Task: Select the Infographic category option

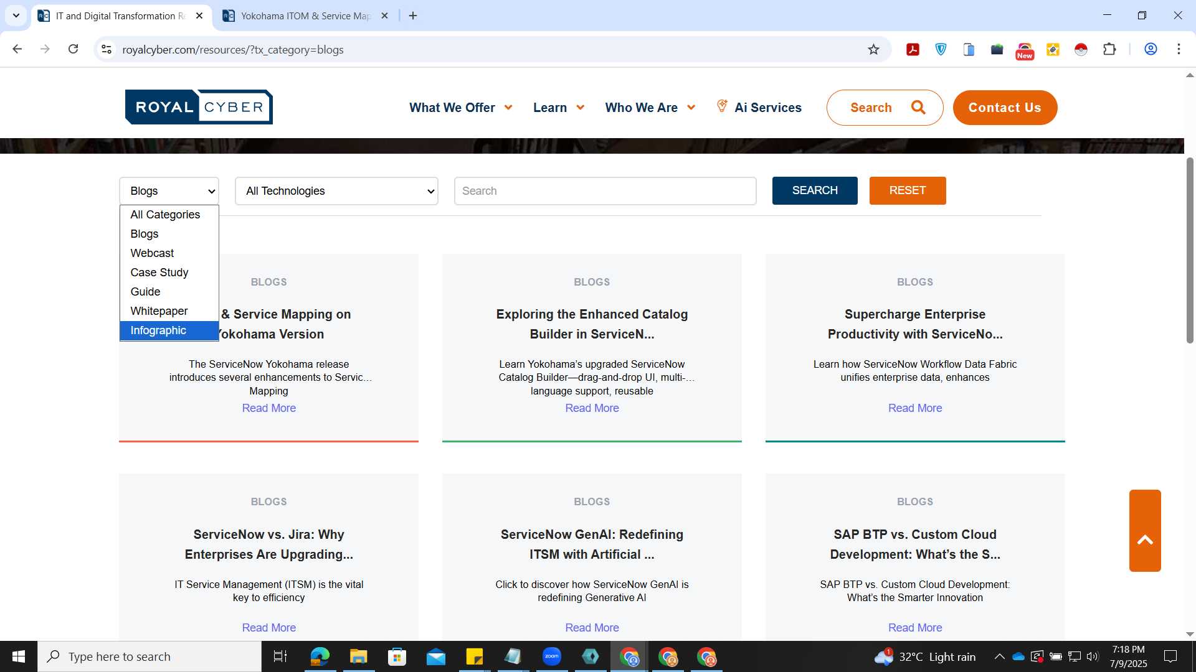Action: tap(169, 330)
